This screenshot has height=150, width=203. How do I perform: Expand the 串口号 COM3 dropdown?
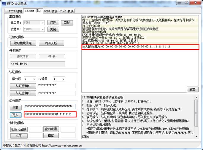pyautogui.click(x=43, y=23)
